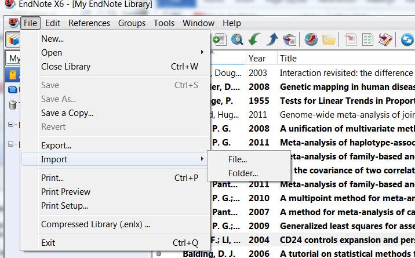
Task: Click the Open File folder icon
Action: (x=329, y=40)
